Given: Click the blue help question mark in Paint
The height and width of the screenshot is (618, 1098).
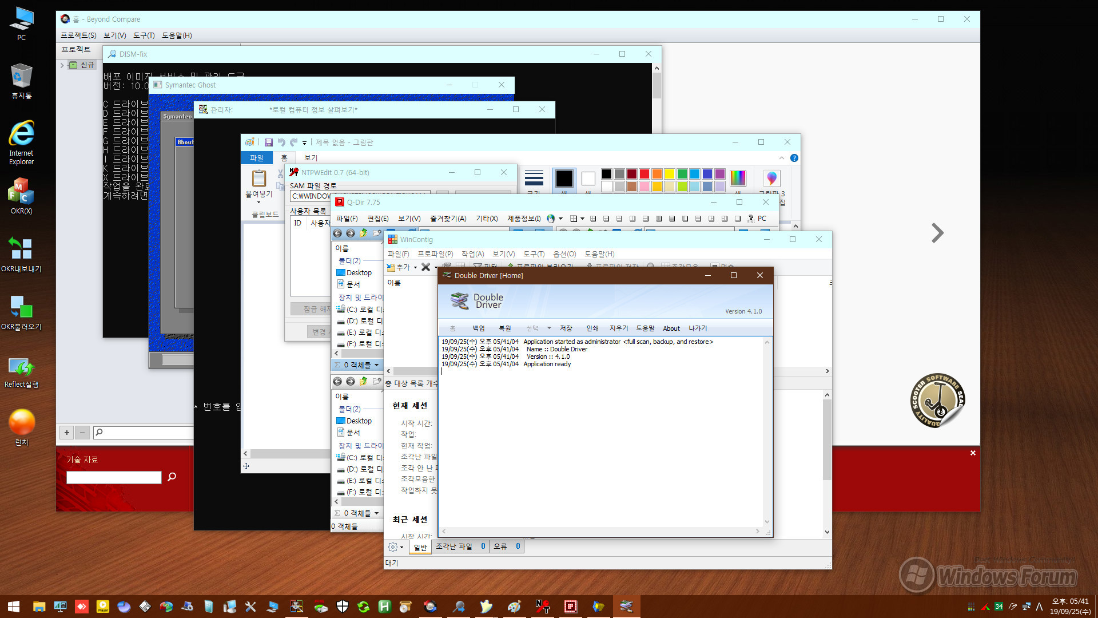Looking at the screenshot, I should tap(794, 158).
